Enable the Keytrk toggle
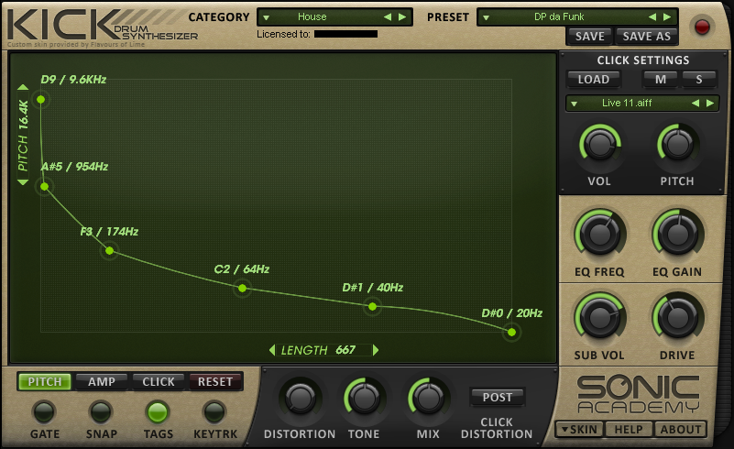 point(214,412)
